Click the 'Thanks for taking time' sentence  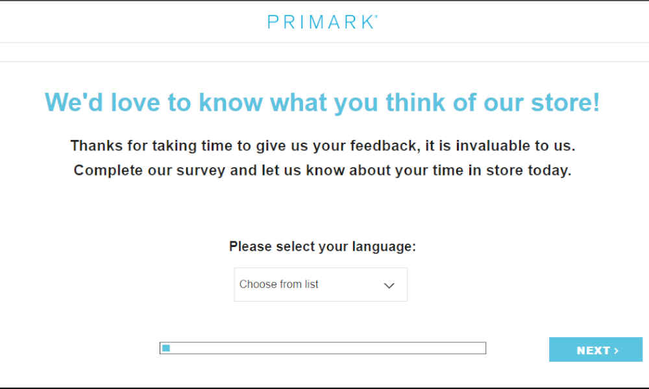pyautogui.click(x=323, y=145)
